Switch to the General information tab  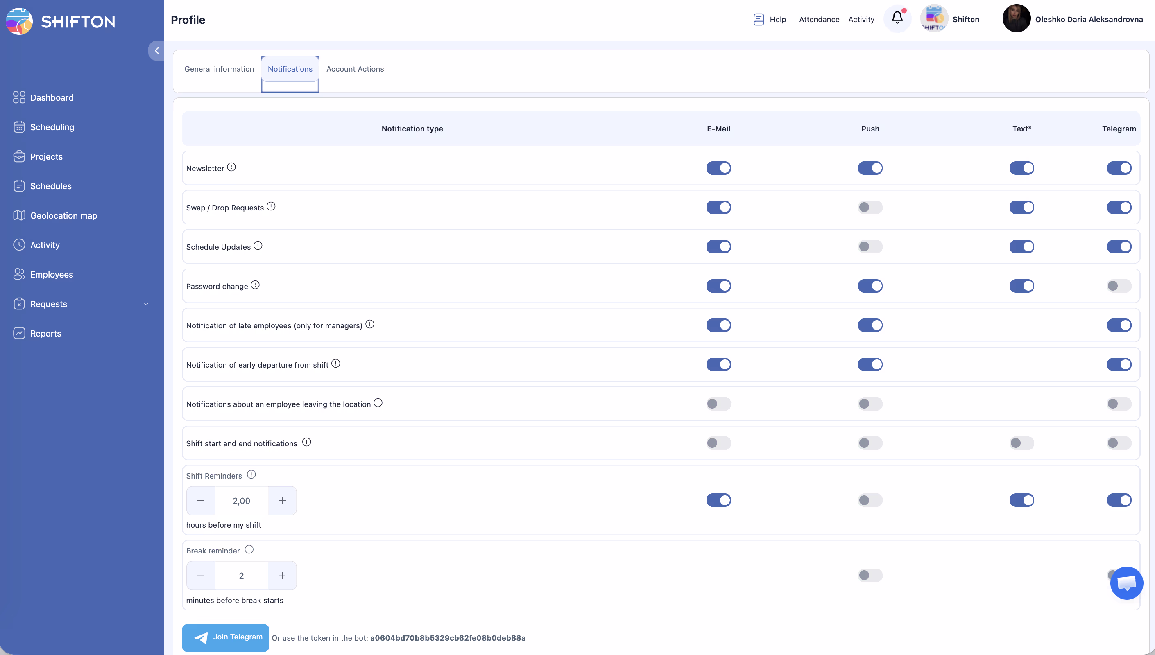point(219,69)
